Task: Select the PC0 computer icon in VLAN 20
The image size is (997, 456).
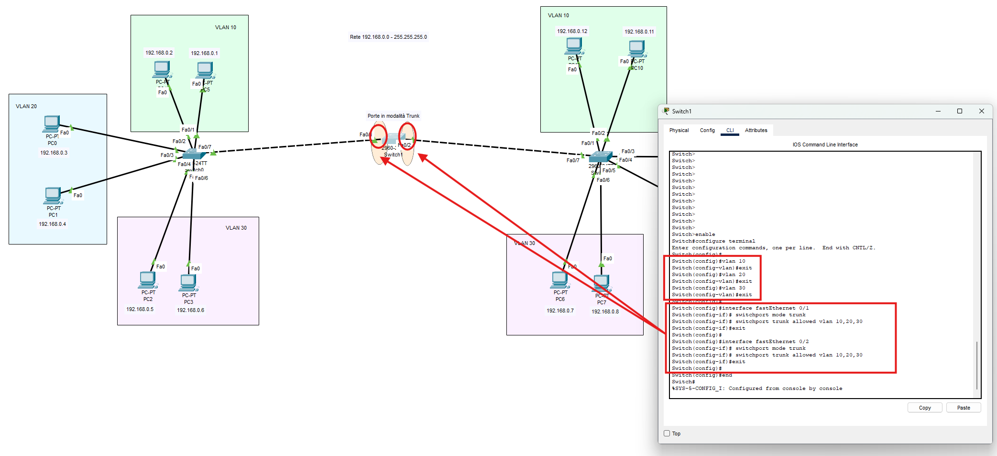Action: [x=51, y=124]
